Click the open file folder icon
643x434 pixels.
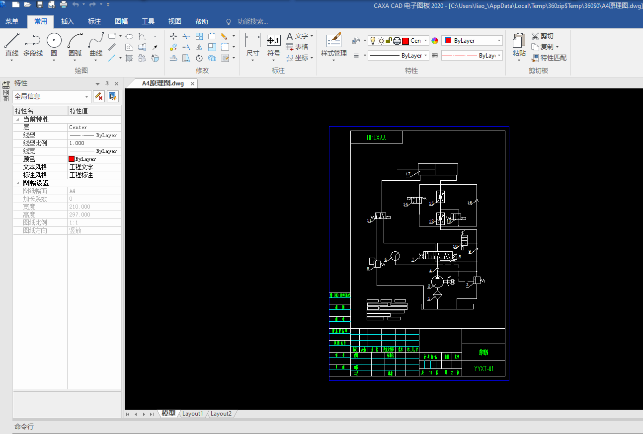pos(27,5)
